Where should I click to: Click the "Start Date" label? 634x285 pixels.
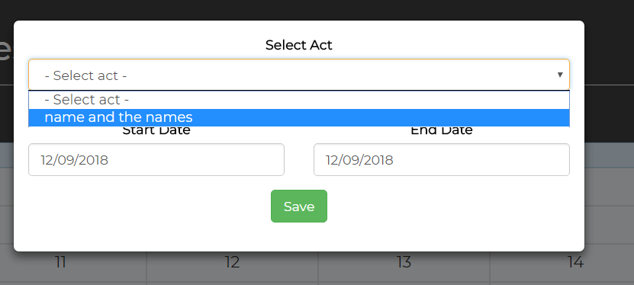point(156,131)
